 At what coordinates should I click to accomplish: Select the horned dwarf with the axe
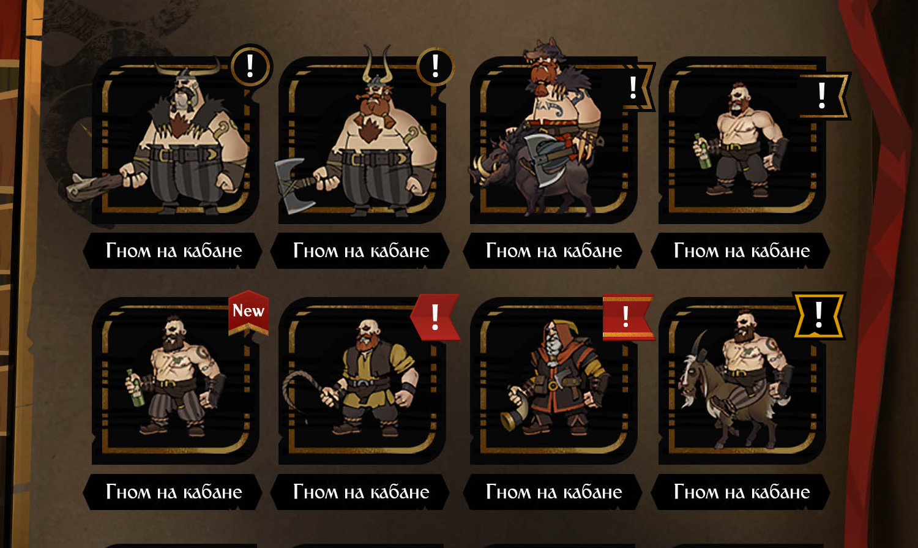(362, 140)
